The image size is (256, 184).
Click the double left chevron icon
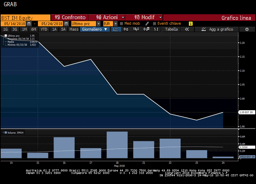coord(187,30)
